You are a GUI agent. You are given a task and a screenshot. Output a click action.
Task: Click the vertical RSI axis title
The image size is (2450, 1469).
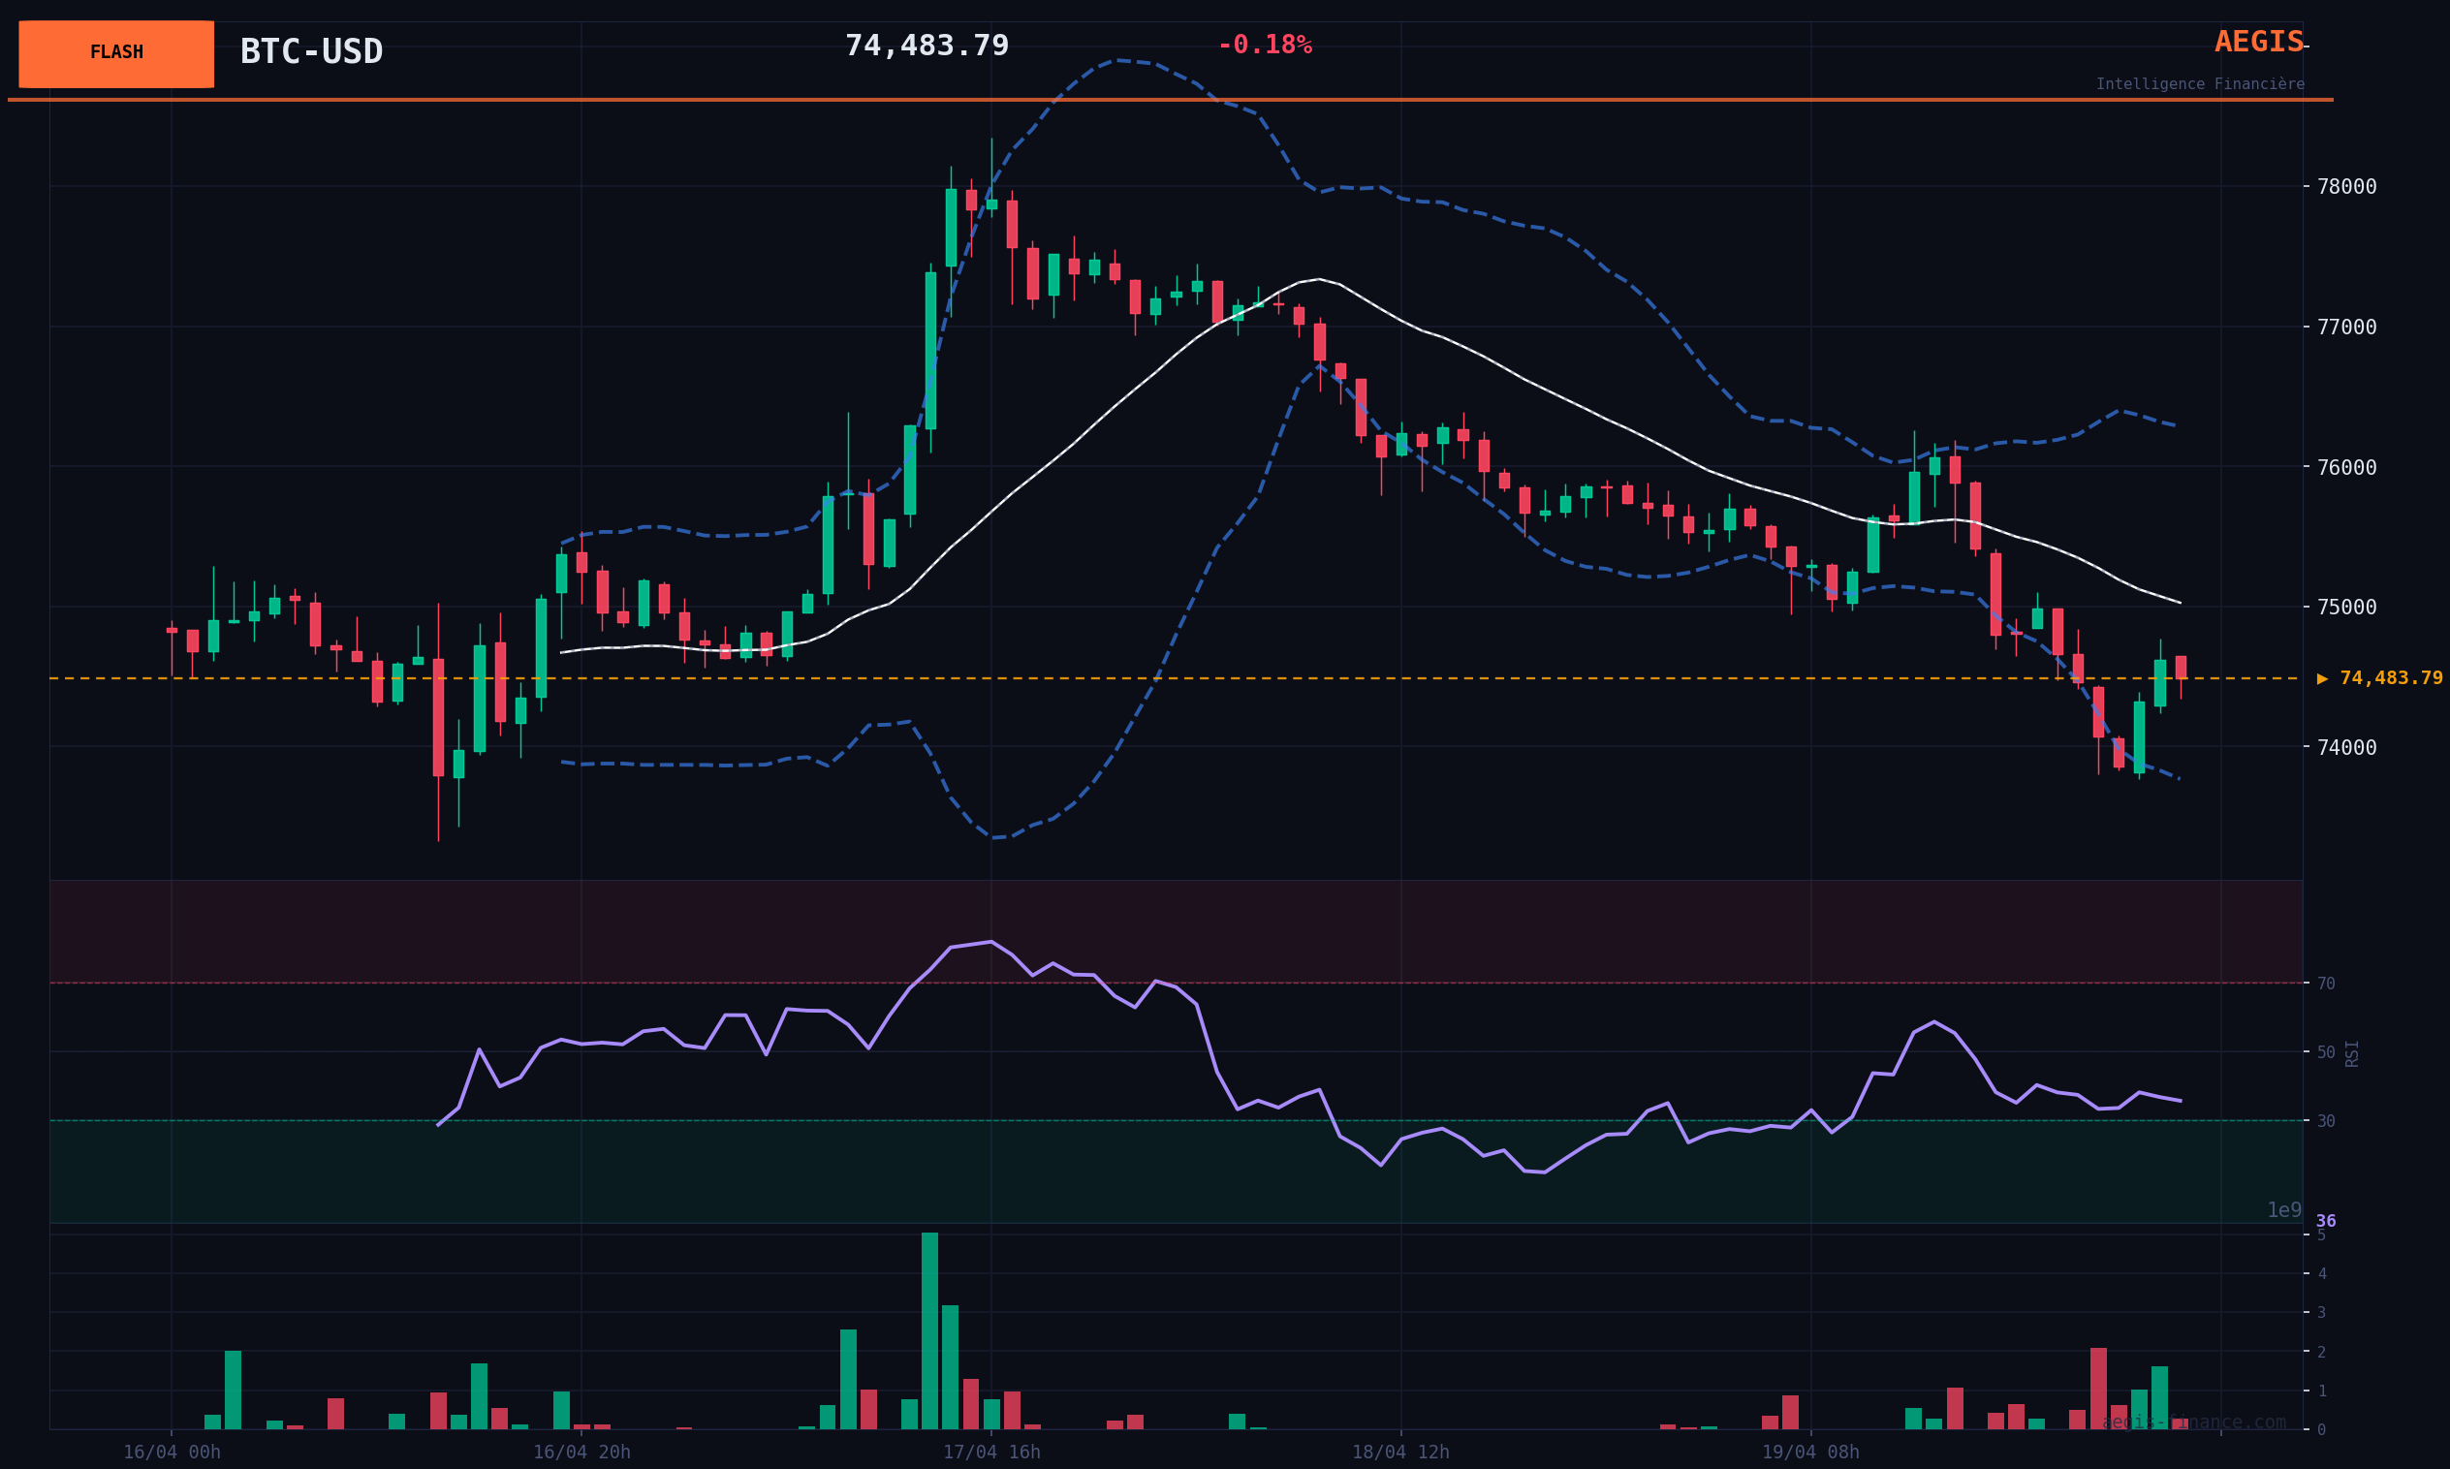[x=2352, y=1053]
